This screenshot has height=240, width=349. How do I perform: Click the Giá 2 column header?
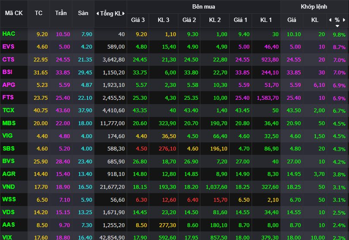189,20
